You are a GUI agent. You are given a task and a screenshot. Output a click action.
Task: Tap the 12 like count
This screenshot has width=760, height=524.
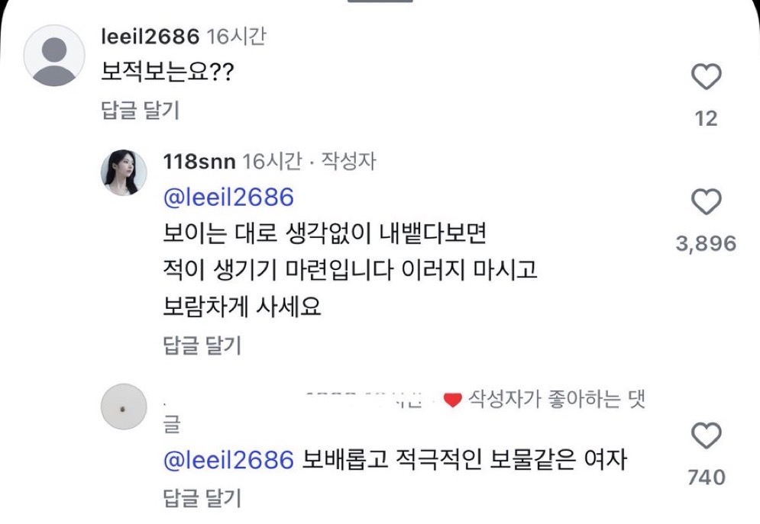707,119
